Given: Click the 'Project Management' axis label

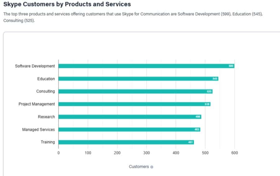Looking at the screenshot, I should point(37,104).
